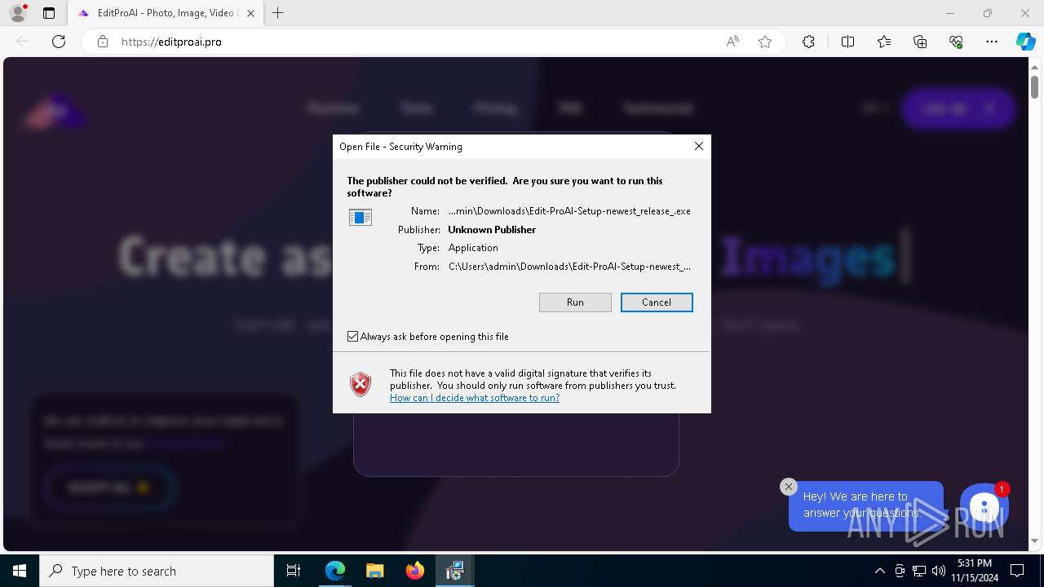Viewport: 1044px width, 587px height.
Task: Click the webpage vertical scrollbar
Action: point(1034,86)
